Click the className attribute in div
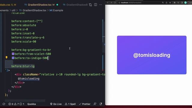This screenshot has width=192, height=108. [30, 74]
